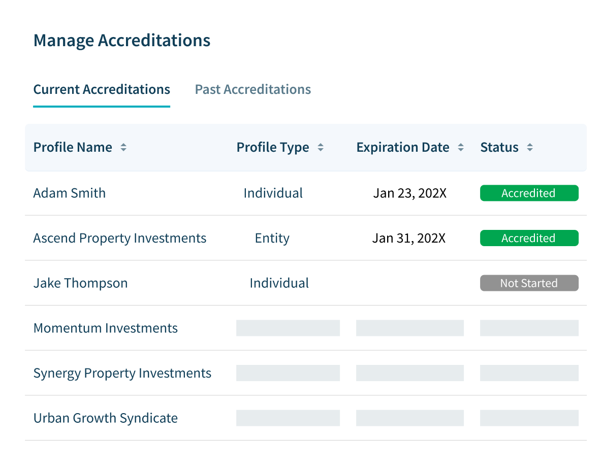
Task: Click Jake Thompson's Not Started badge
Action: coord(529,283)
